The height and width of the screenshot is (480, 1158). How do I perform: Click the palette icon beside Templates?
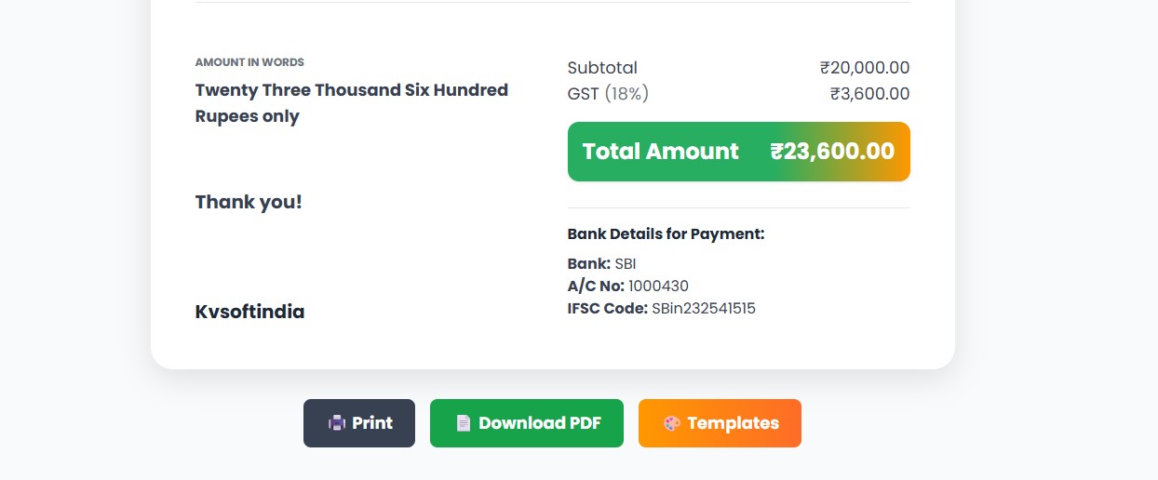coord(672,423)
